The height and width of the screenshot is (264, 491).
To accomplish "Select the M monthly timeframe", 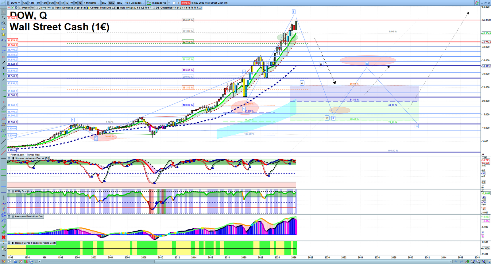I will point(76,3).
